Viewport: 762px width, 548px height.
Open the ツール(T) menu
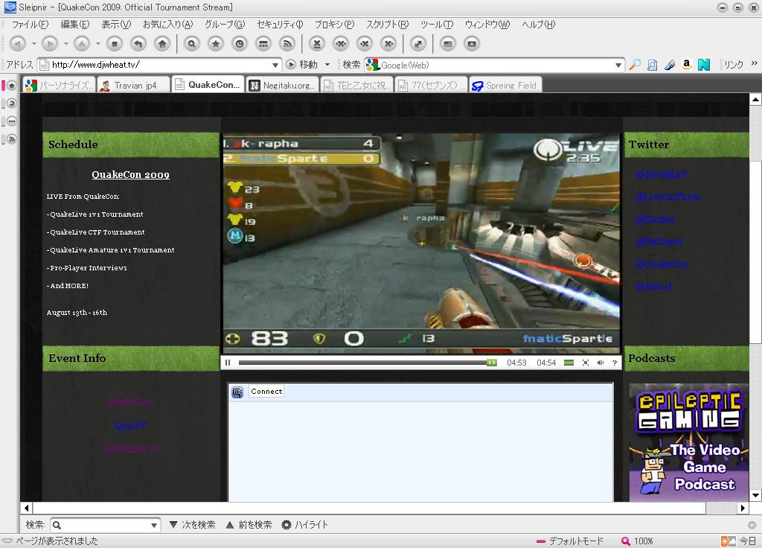436,25
